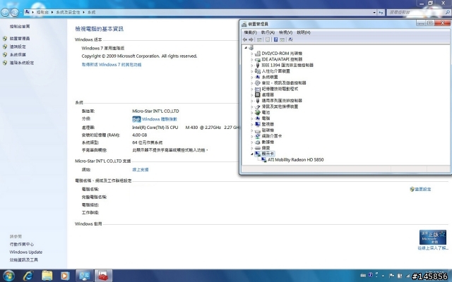Open the Windows 體驗指數 link
The height and width of the screenshot is (282, 452).
[x=160, y=119]
